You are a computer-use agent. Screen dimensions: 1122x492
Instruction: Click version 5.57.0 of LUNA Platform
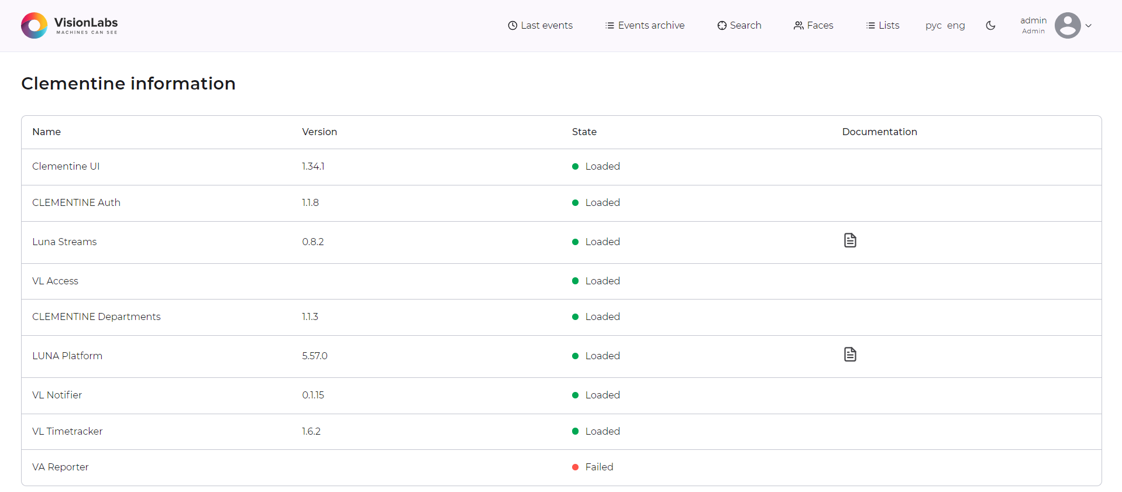point(315,356)
